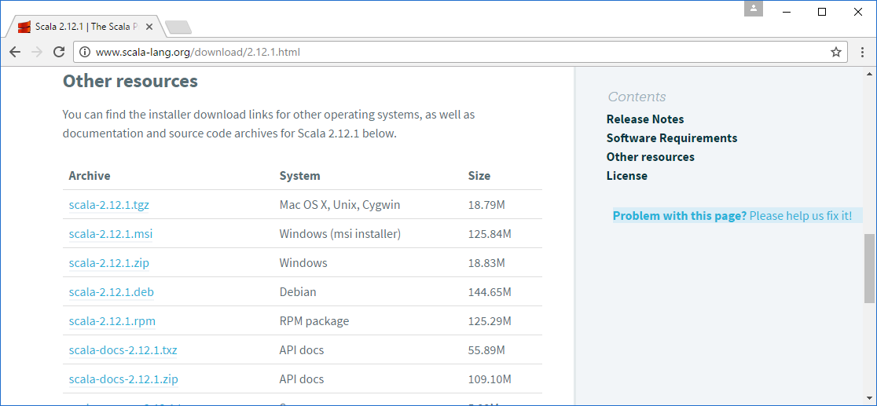877x406 pixels.
Task: Close the Scala 2.12.1 tab
Action: click(149, 26)
